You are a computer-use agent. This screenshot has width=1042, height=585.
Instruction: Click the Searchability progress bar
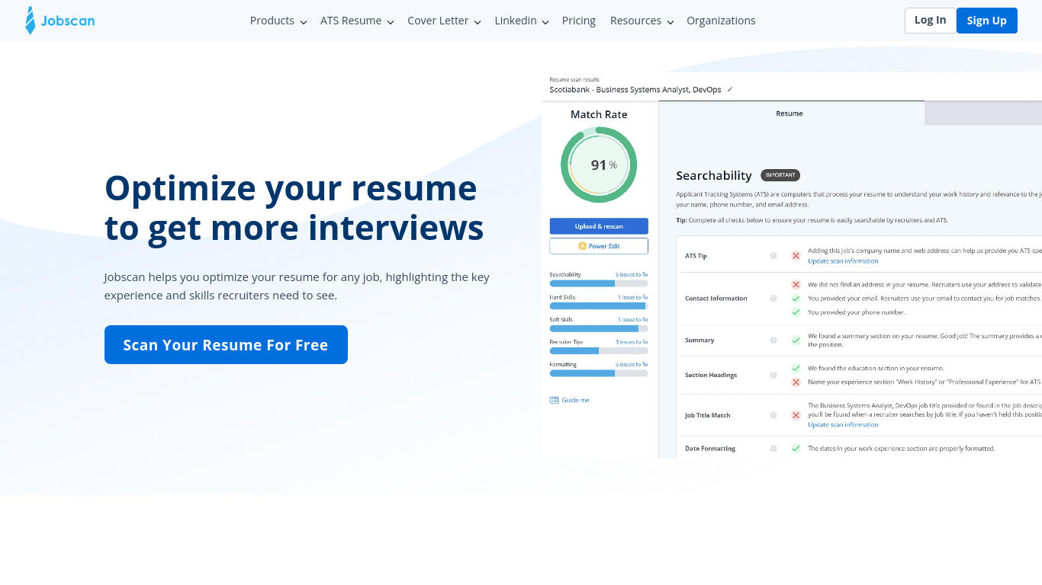tap(599, 283)
